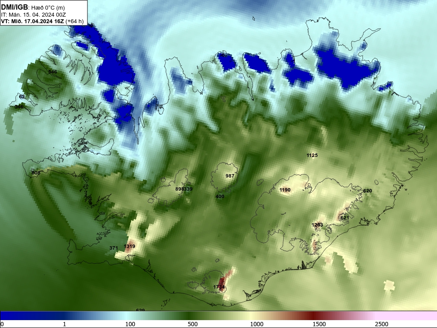Click the color scale label 500

193,324
